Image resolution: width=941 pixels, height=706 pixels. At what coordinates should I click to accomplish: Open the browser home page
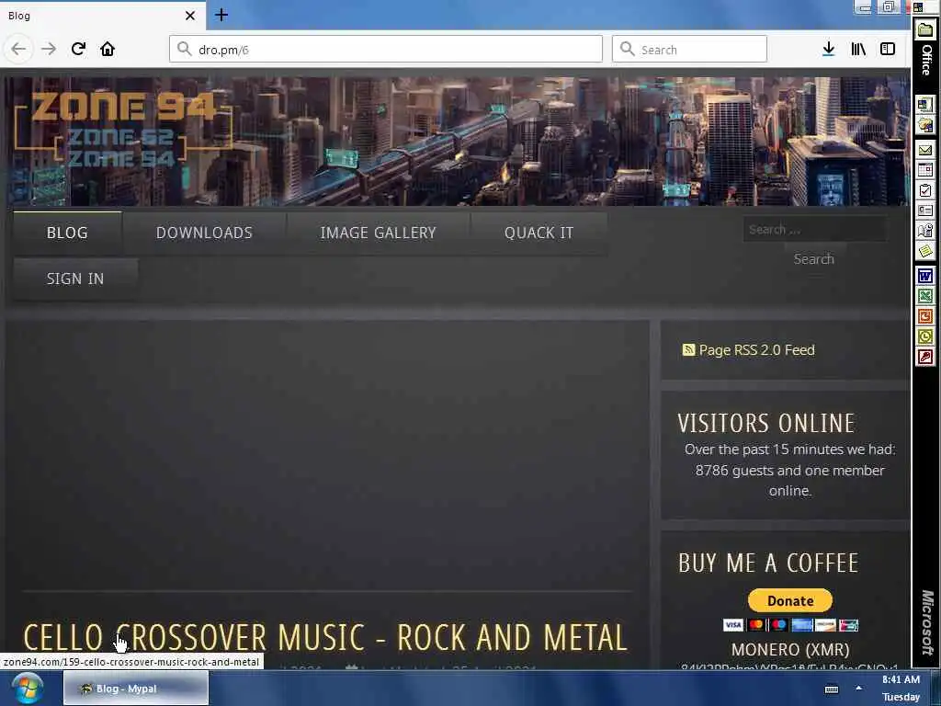108,49
